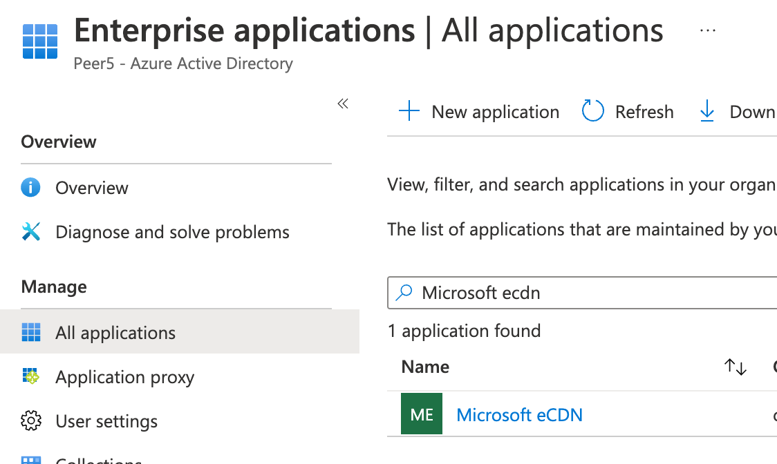This screenshot has width=777, height=464.
Task: Click the '1 application found' text
Action: [465, 331]
